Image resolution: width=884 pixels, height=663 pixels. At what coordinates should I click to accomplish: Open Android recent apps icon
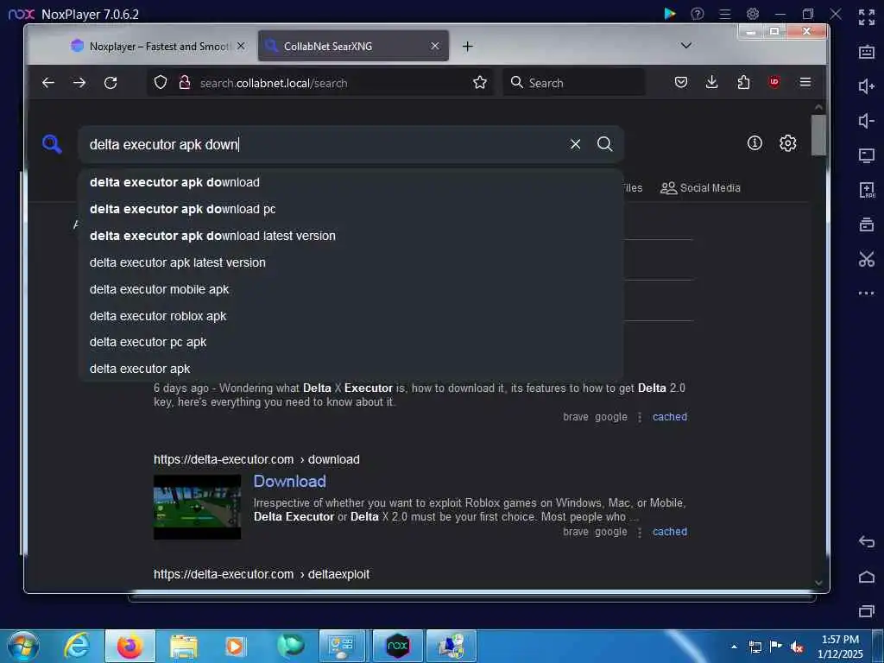pyautogui.click(x=867, y=610)
